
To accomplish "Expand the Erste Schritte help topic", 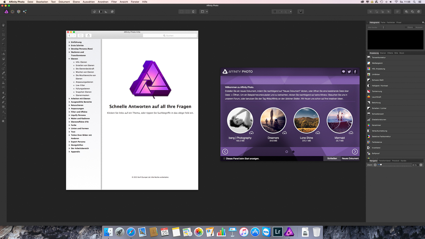I will (69, 46).
